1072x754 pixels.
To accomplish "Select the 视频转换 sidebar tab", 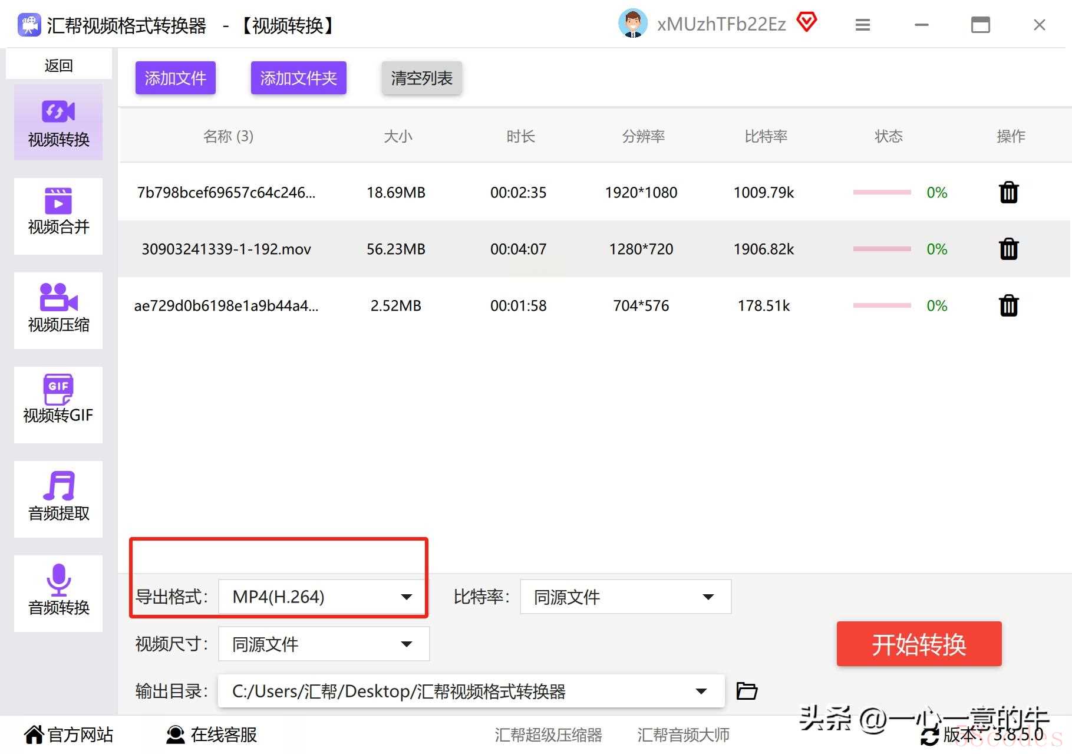I will coord(58,122).
